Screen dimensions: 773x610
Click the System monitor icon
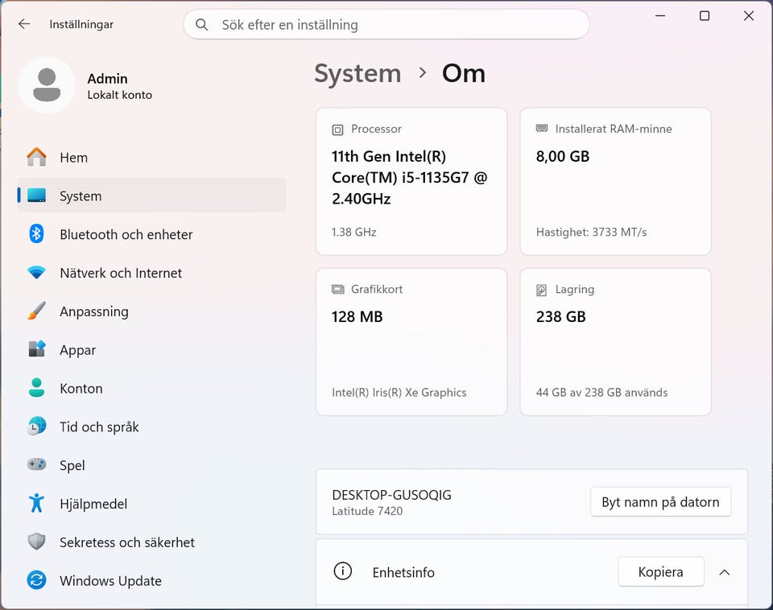pyautogui.click(x=36, y=196)
